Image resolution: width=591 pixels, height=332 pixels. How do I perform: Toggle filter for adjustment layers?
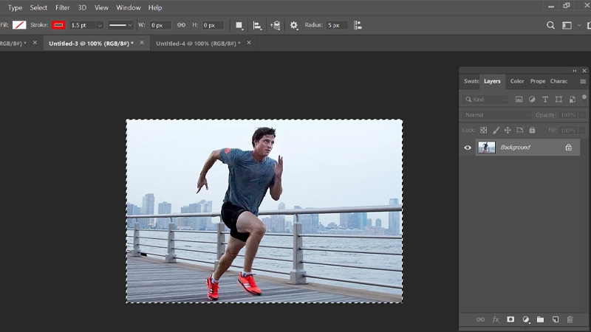pos(532,100)
